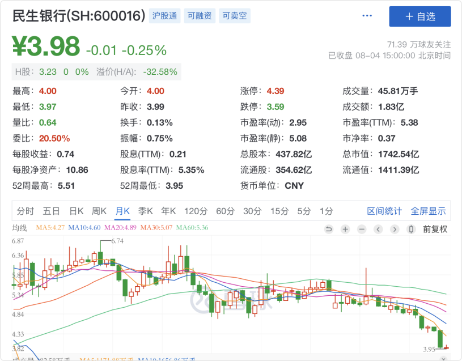Click the 71.39 万球友关注 follower count
The width and height of the screenshot is (462, 361).
[x=419, y=44]
